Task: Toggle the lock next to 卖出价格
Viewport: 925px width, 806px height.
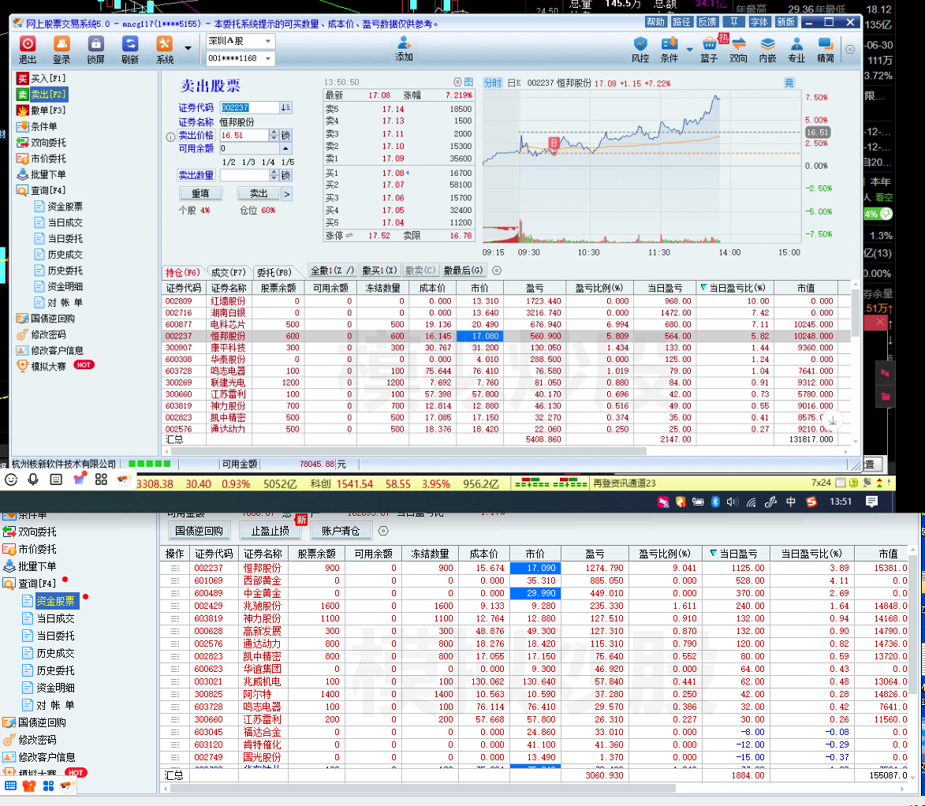Action: pyautogui.click(x=286, y=136)
